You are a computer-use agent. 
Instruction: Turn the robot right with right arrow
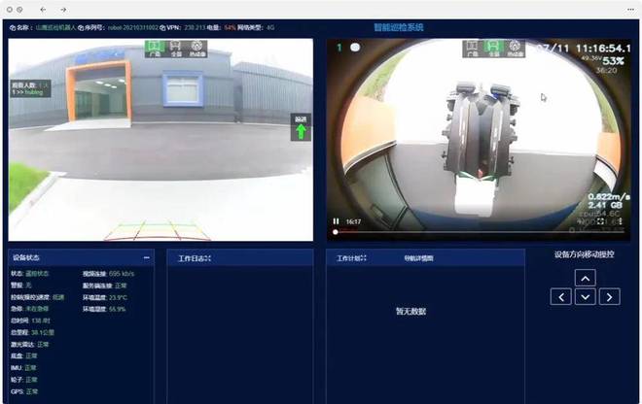(609, 297)
